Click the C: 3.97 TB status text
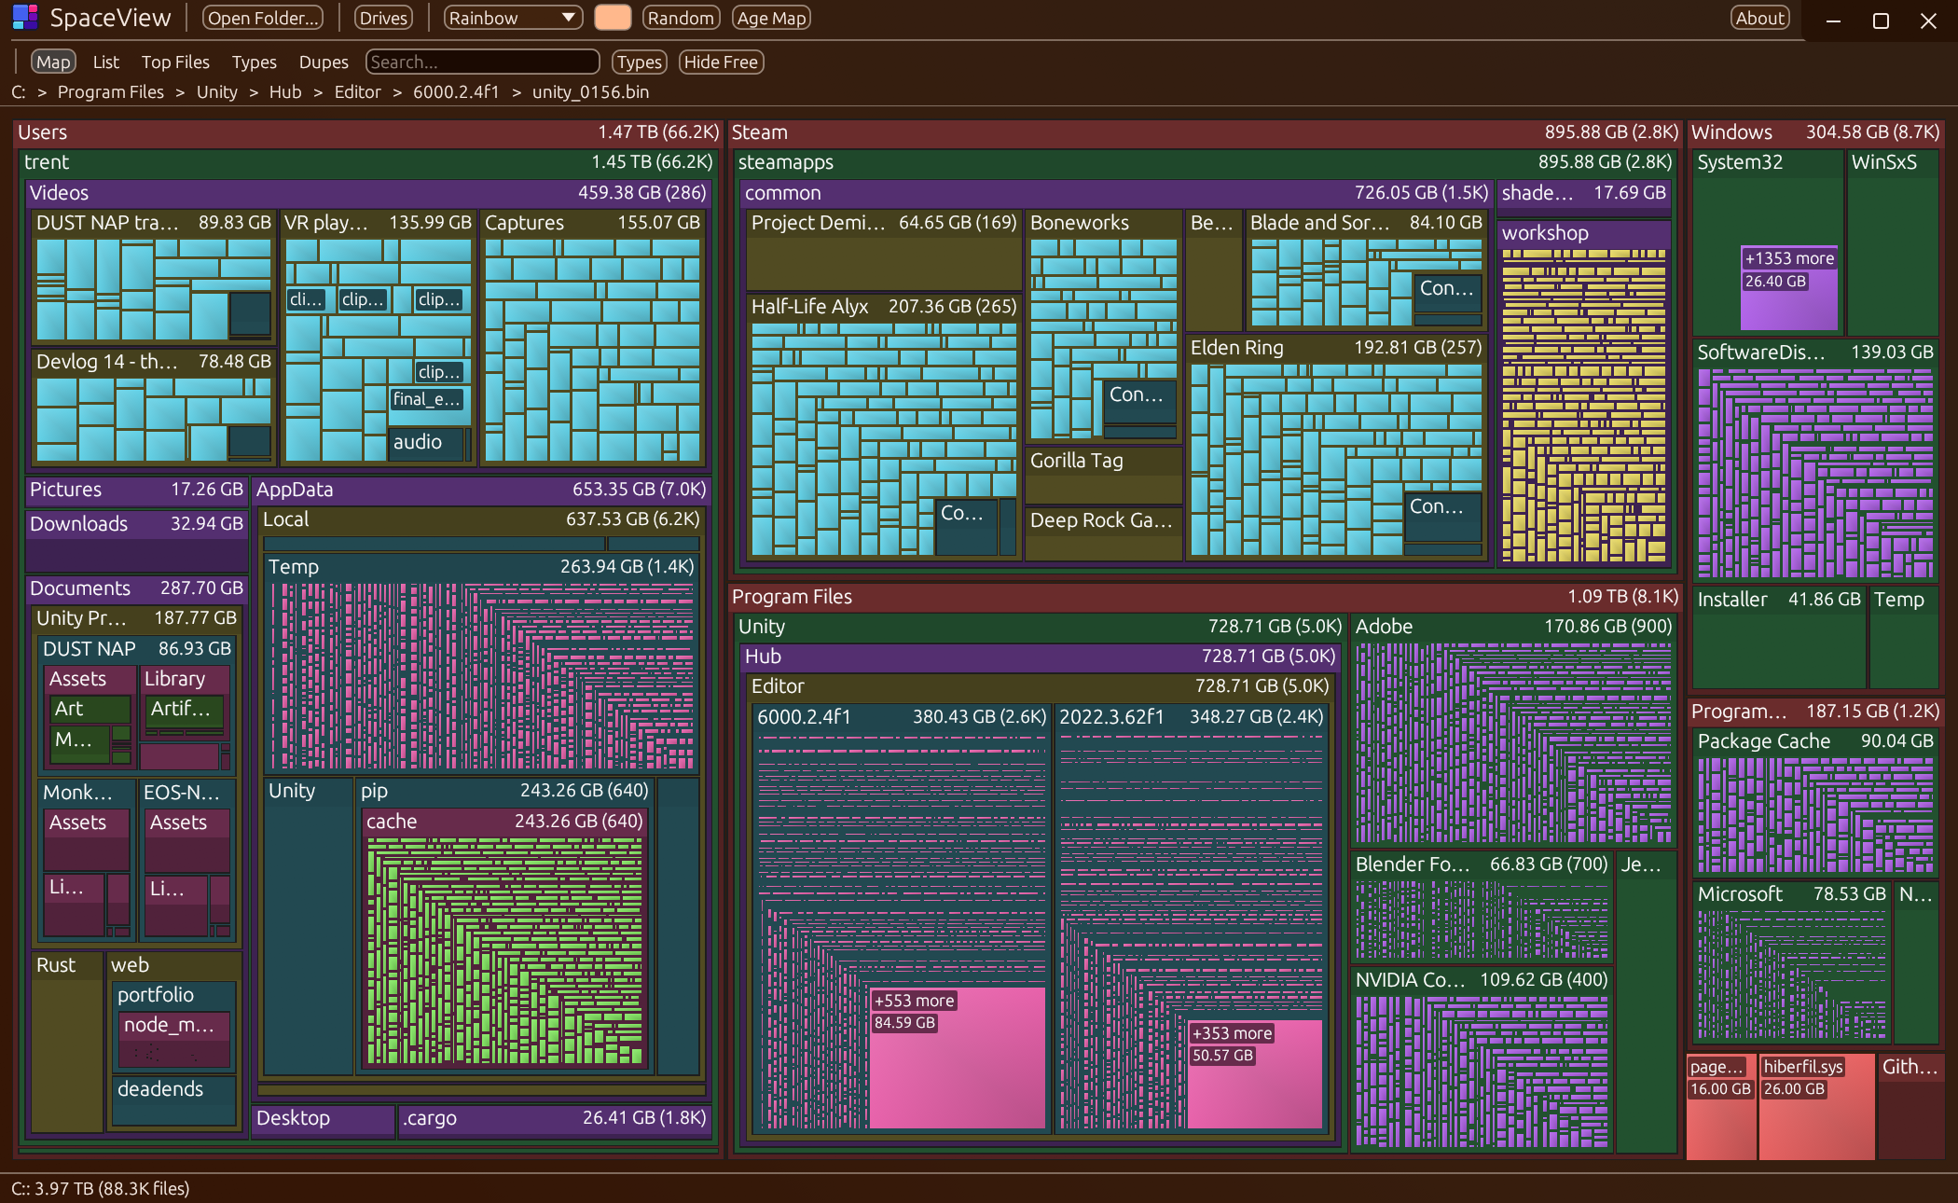This screenshot has height=1203, width=1958. (x=101, y=1188)
